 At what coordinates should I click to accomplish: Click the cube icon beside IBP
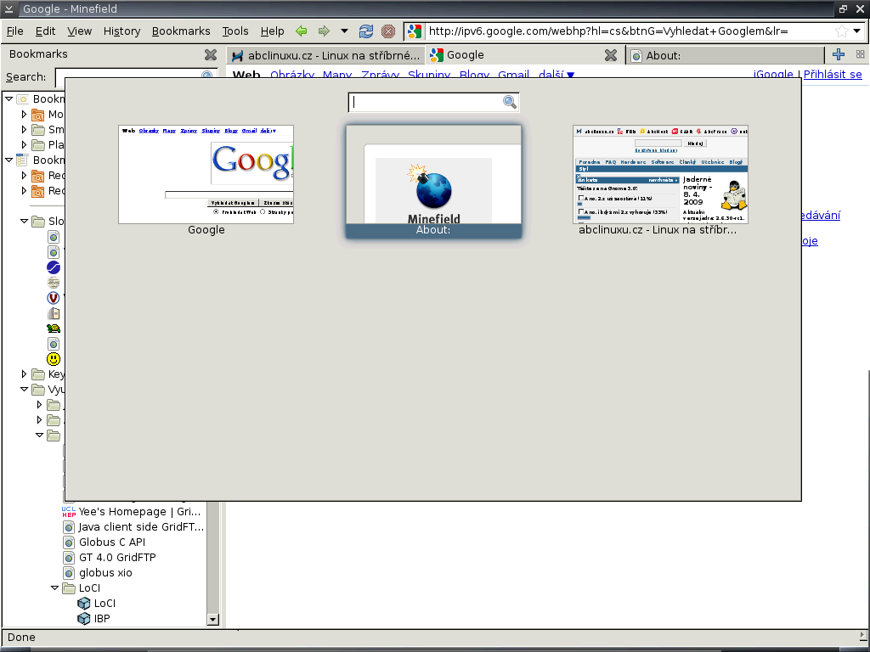(84, 618)
